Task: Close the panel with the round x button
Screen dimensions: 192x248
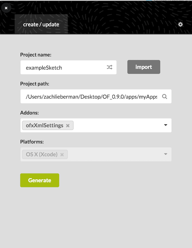Action: pyautogui.click(x=6, y=8)
